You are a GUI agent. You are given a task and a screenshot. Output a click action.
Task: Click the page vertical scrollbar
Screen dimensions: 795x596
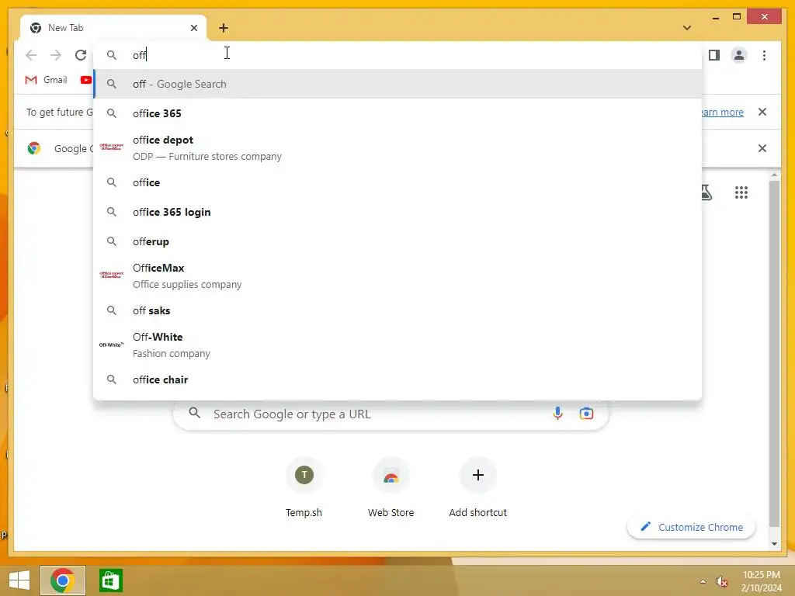(774, 353)
